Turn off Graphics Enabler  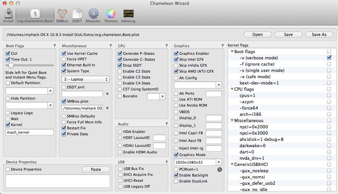(x=176, y=53)
